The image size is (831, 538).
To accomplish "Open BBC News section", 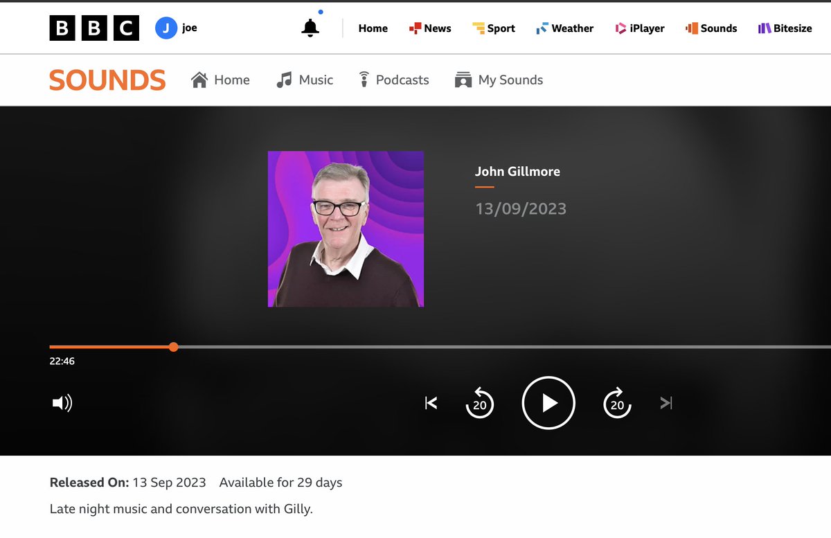I will 429,28.
